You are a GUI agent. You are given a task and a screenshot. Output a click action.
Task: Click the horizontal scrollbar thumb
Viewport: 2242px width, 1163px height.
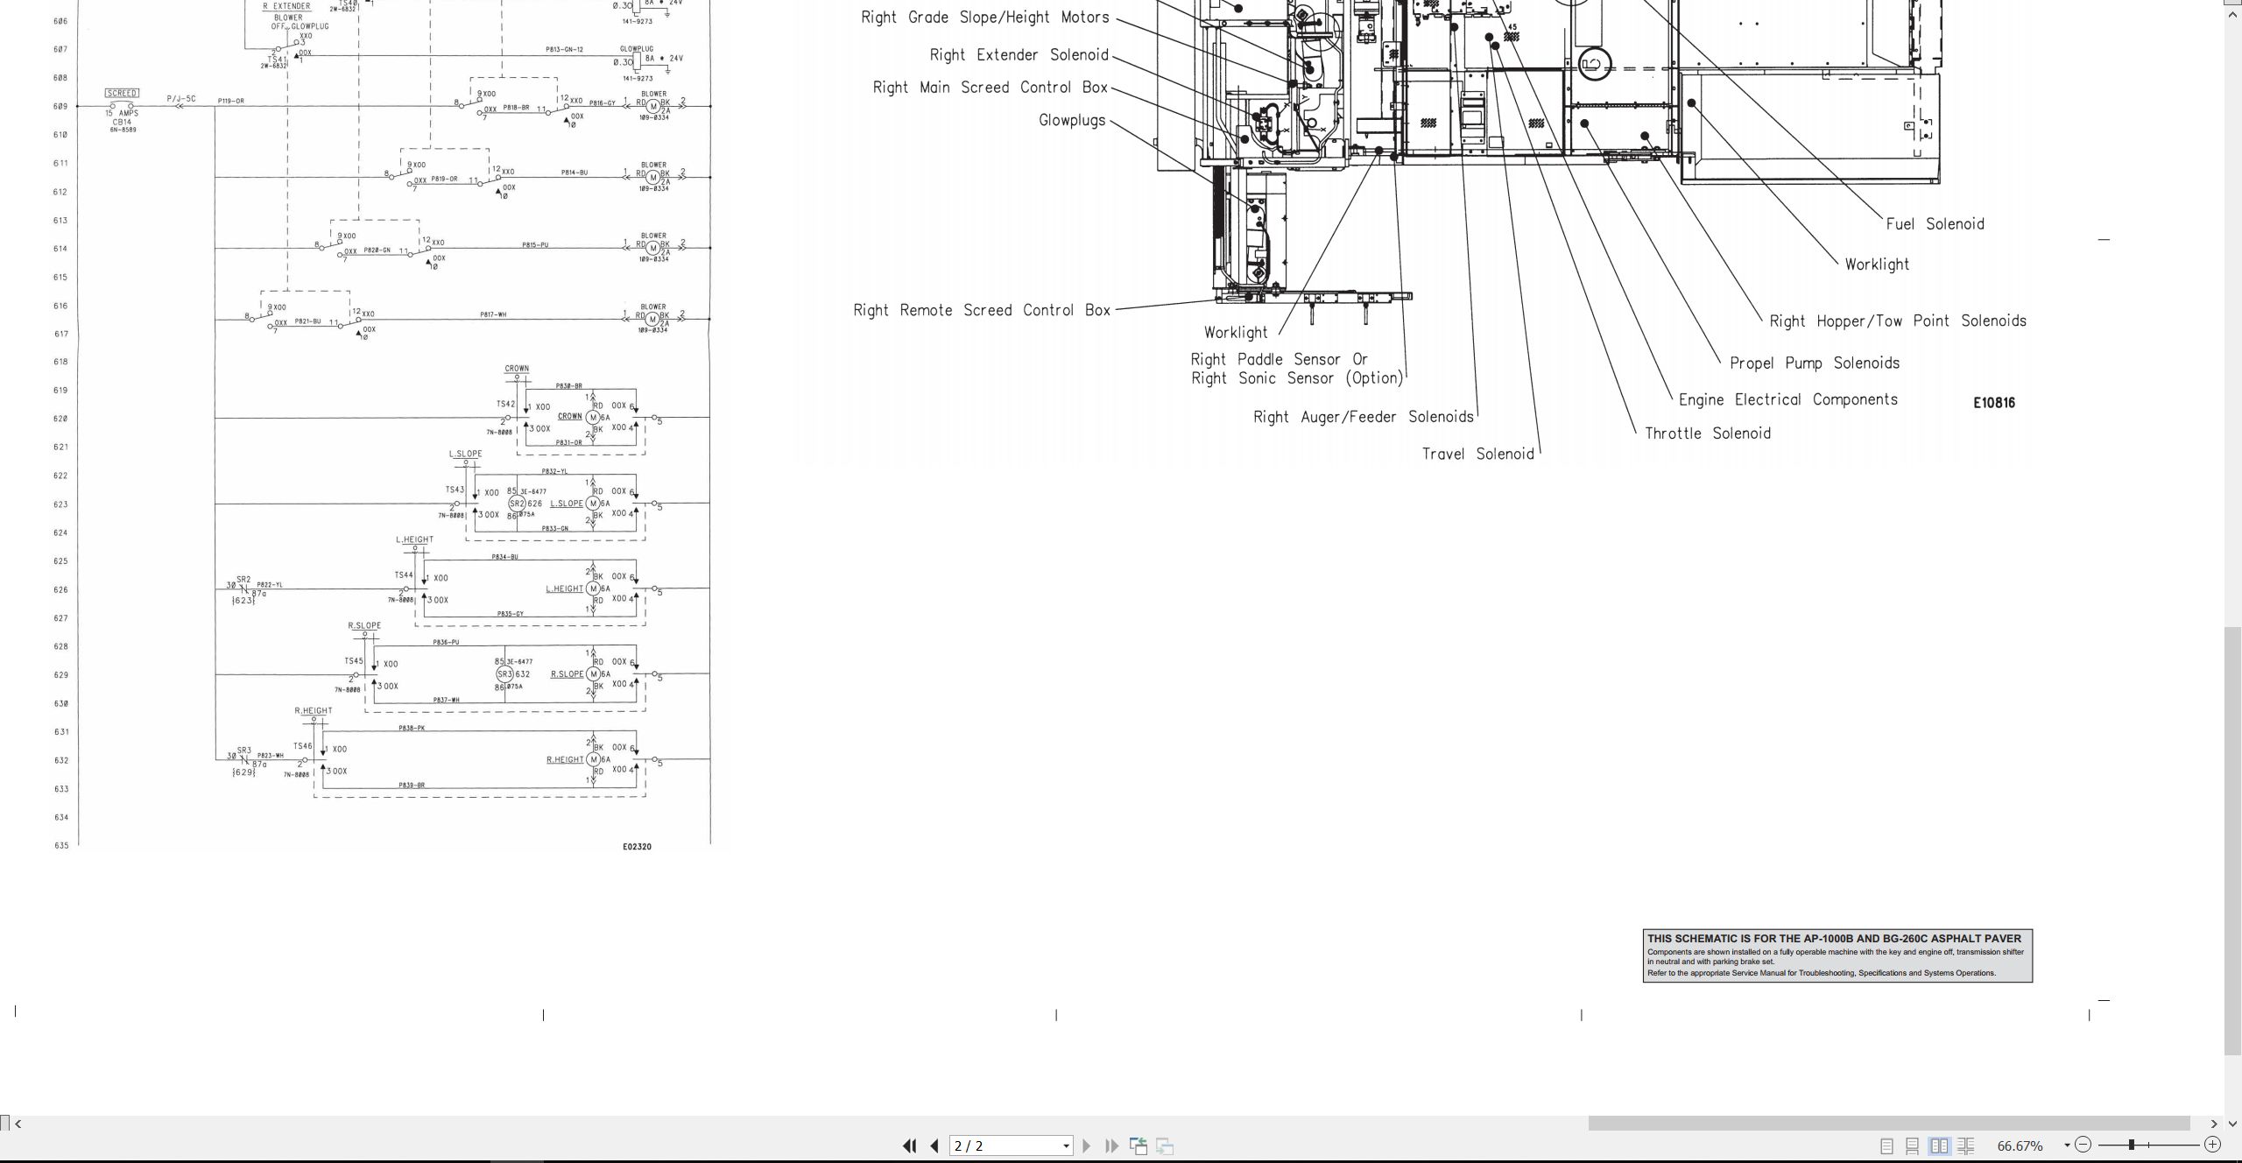1889,1124
